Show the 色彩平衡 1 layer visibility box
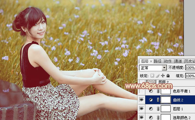 (x=141, y=91)
